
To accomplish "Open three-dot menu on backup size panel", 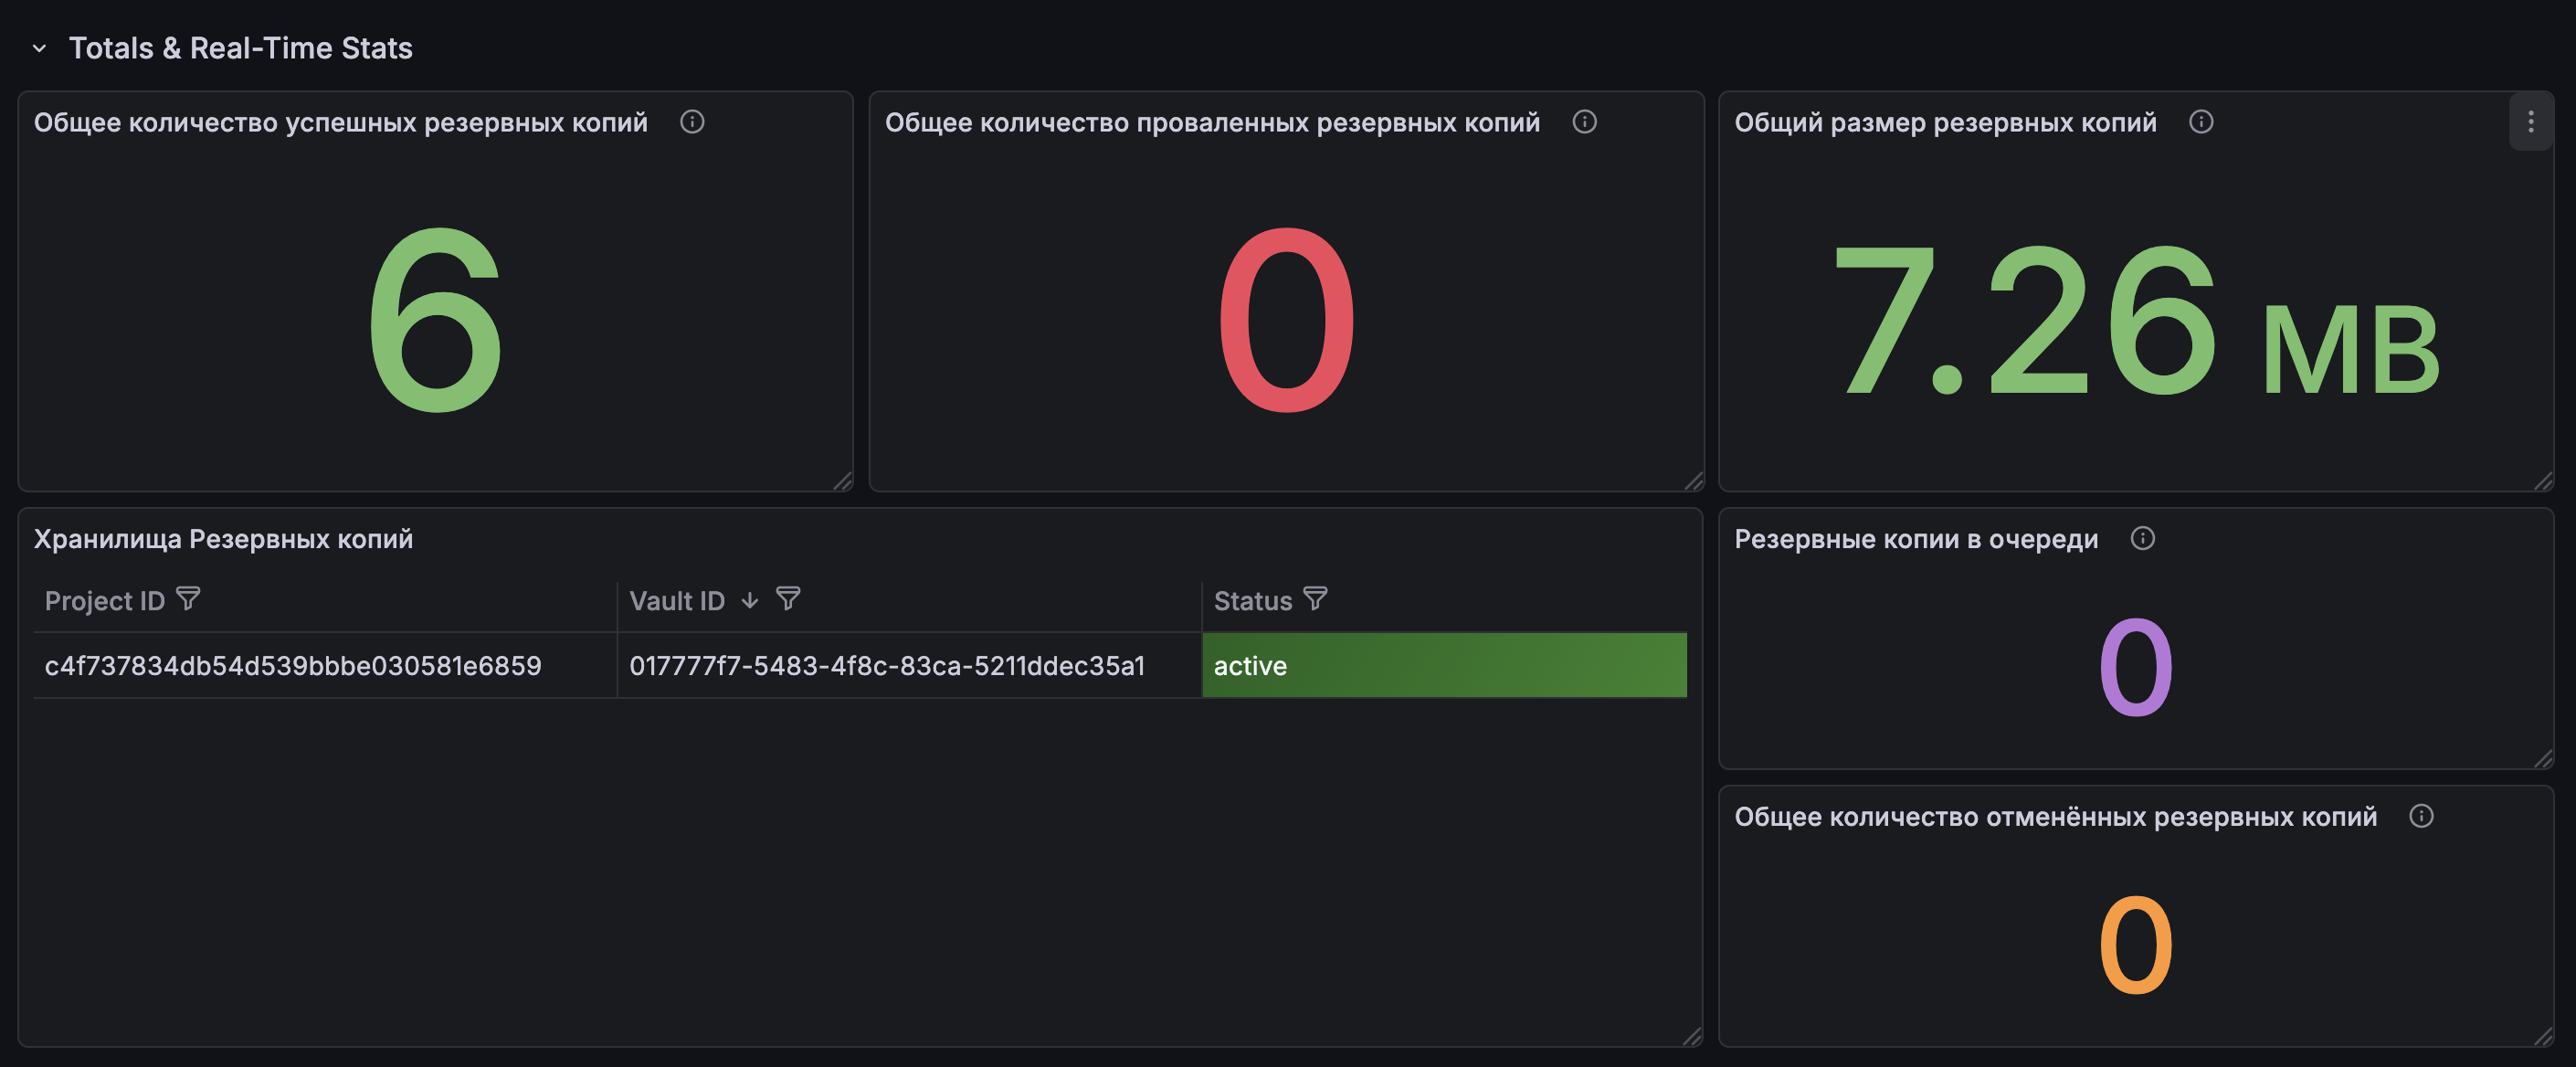I will click(x=2531, y=122).
